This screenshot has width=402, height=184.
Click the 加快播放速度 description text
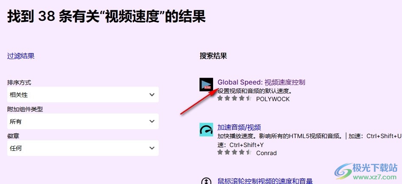[309, 140]
